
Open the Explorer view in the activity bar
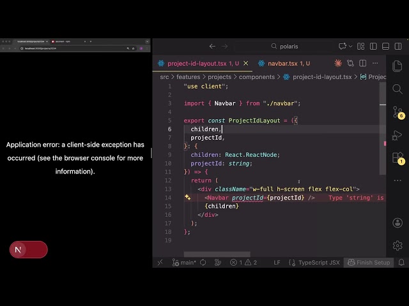point(397,66)
